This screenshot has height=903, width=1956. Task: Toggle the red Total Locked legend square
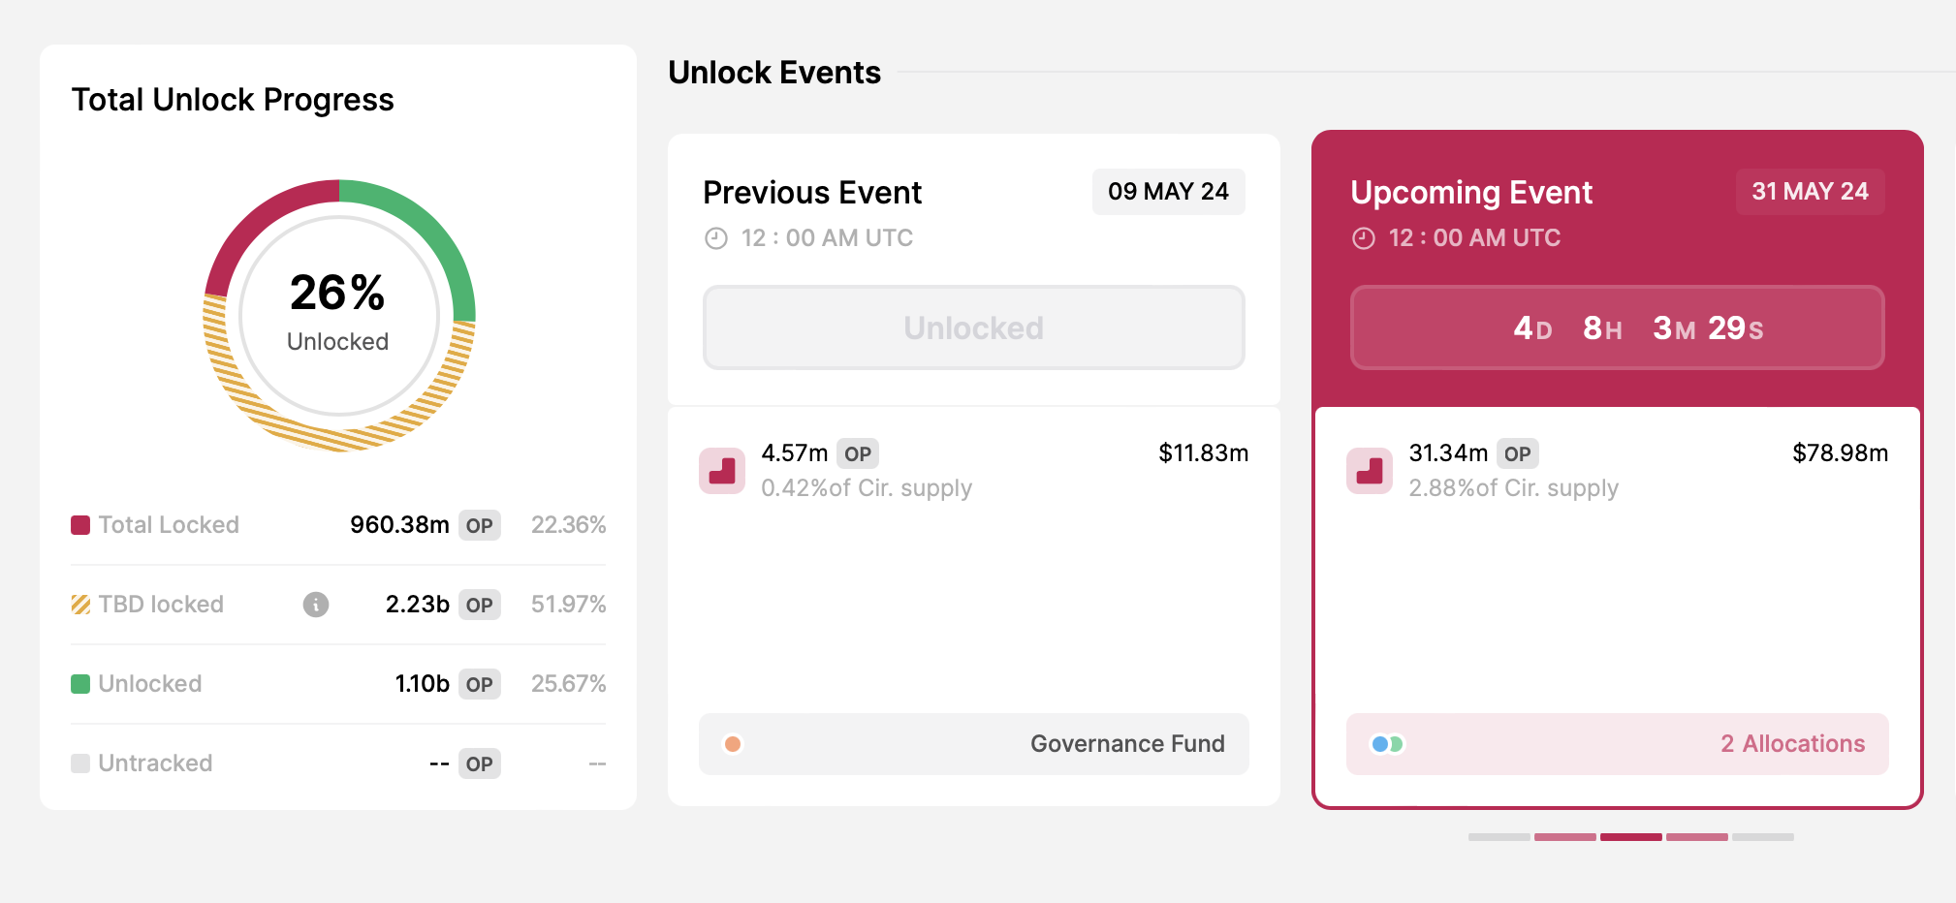[x=80, y=525]
